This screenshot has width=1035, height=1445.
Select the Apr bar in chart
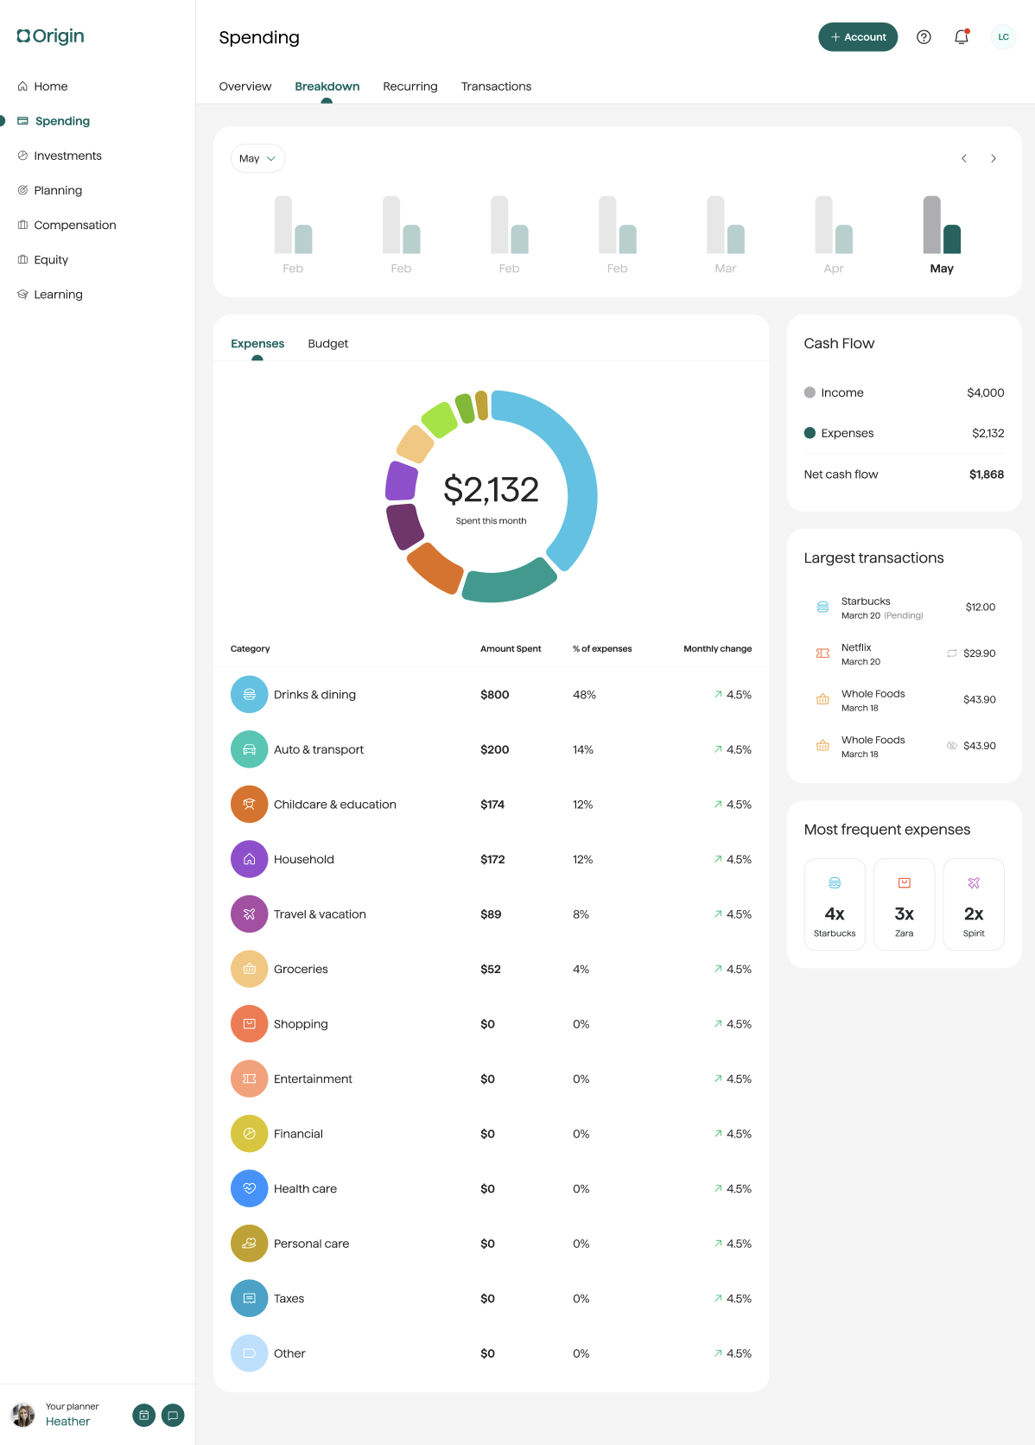[834, 226]
